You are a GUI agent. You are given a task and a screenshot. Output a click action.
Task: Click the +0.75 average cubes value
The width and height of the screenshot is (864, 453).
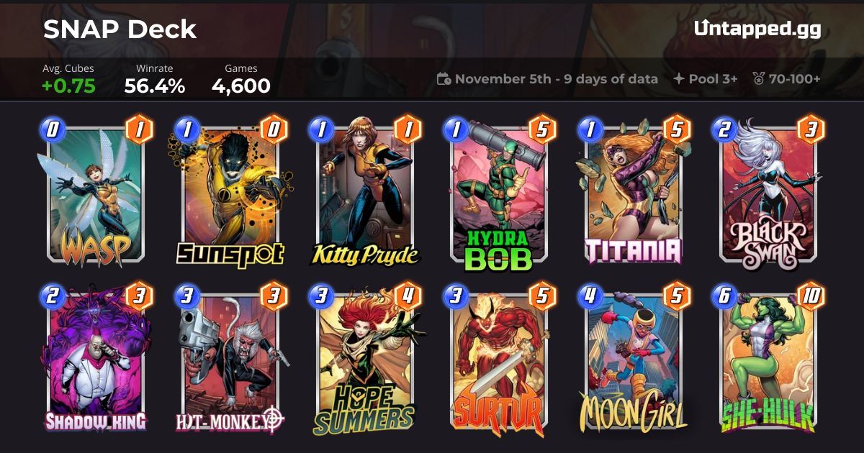click(x=69, y=86)
